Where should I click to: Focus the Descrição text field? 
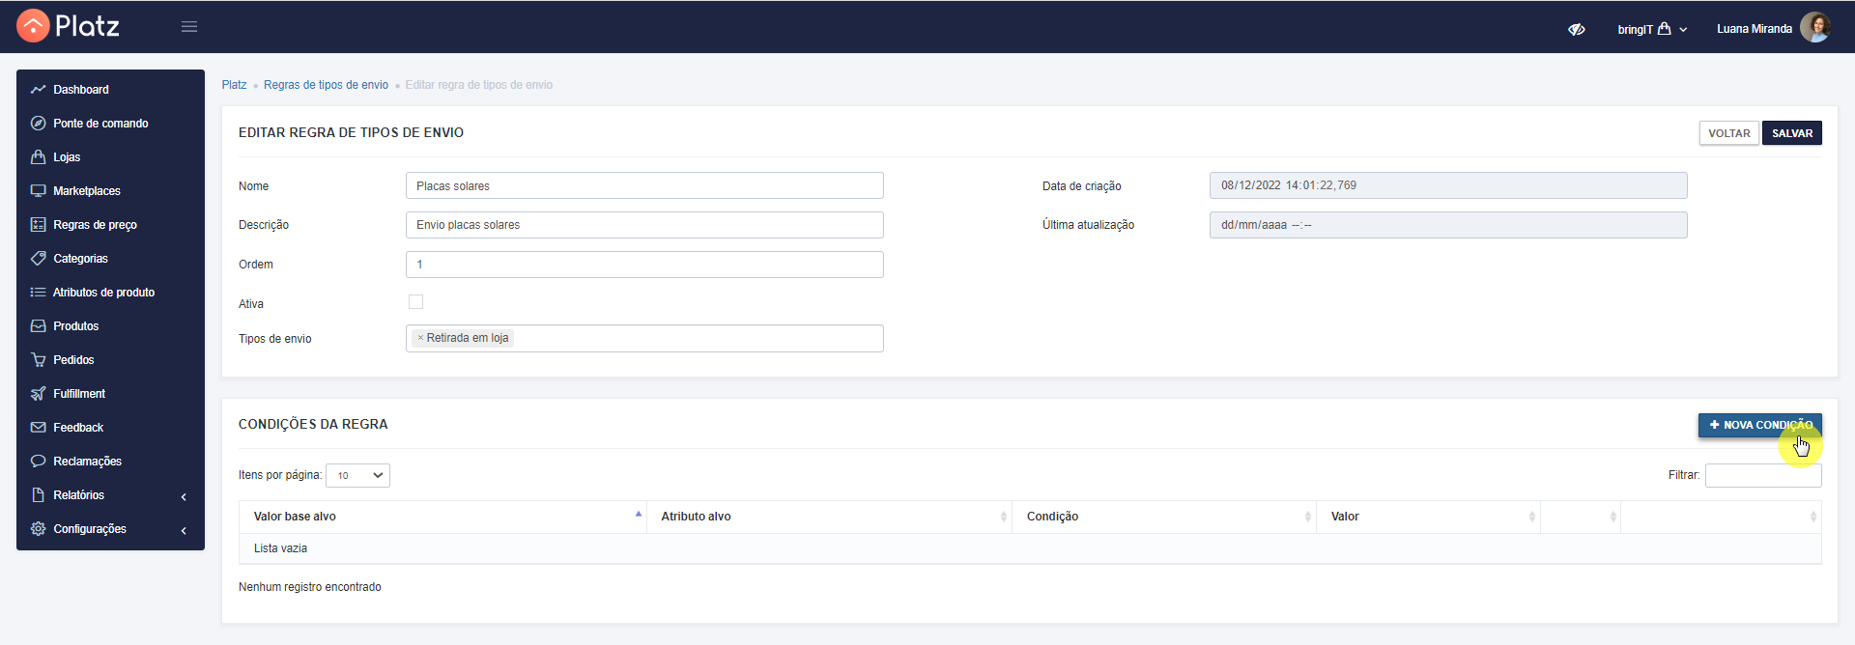click(x=644, y=225)
